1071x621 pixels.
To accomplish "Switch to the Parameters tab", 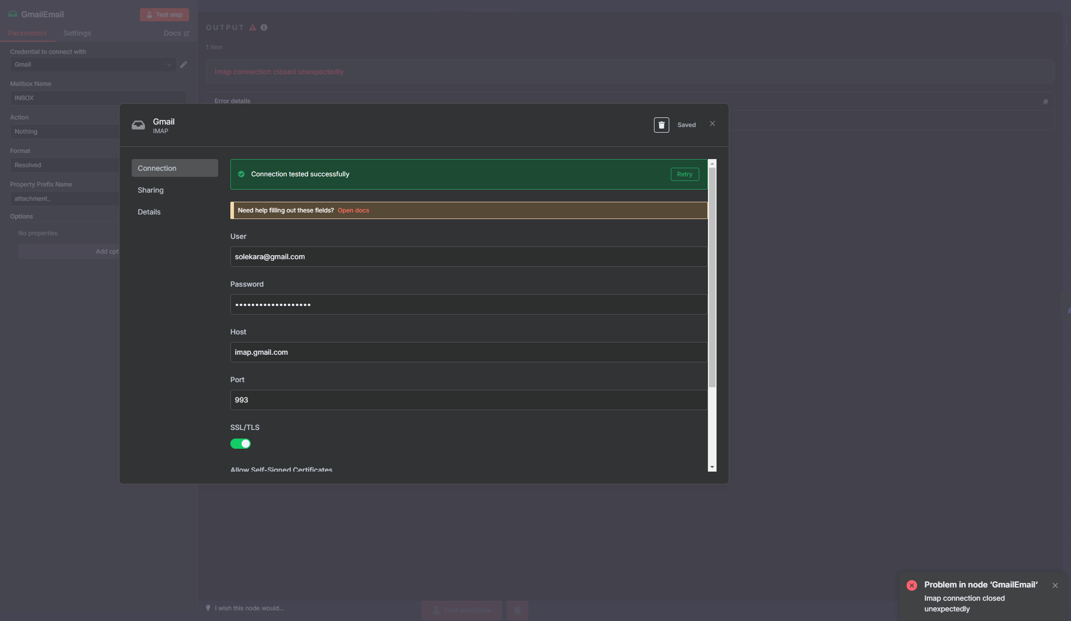I will pos(27,33).
